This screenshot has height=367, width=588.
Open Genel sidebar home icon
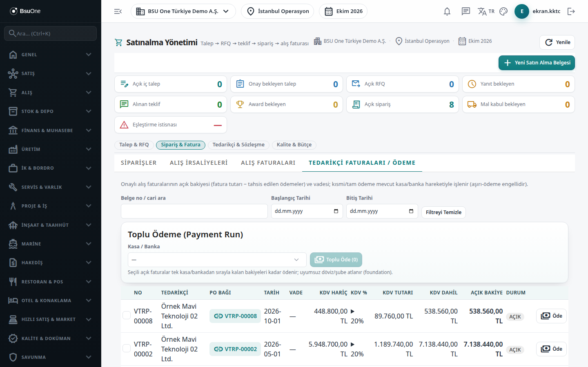point(13,55)
